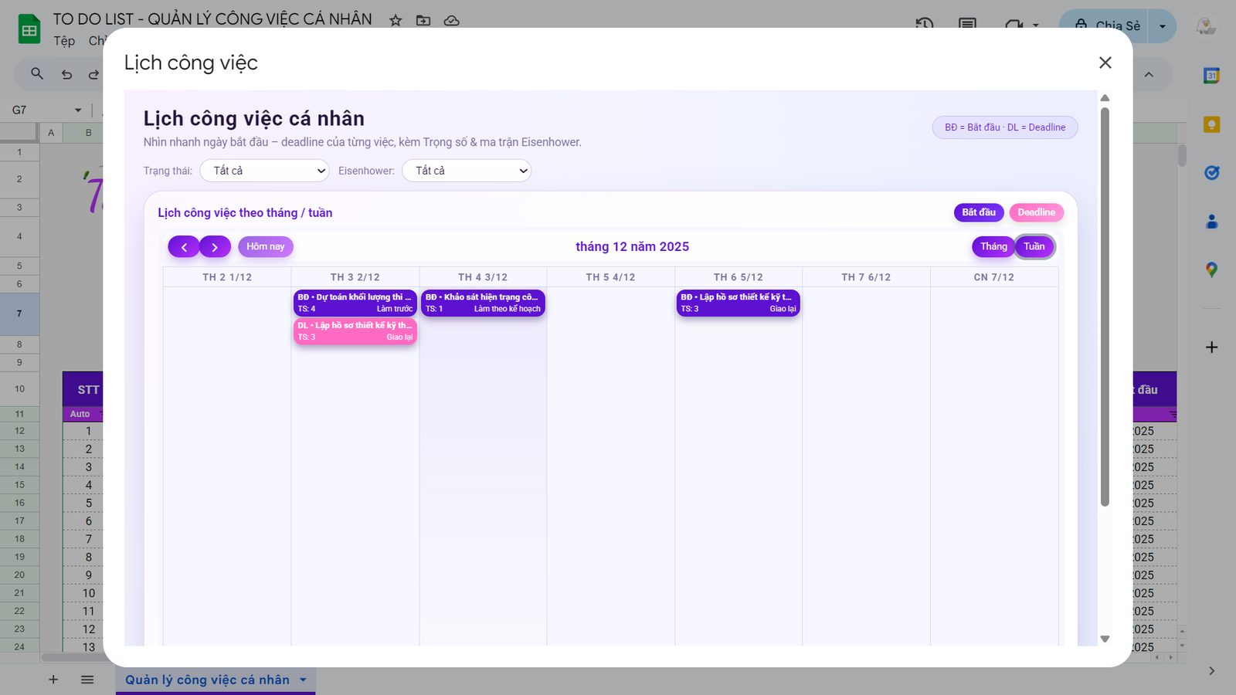Screen dimensions: 1236x695
Task: Star the spreadsheet document
Action: (x=396, y=20)
